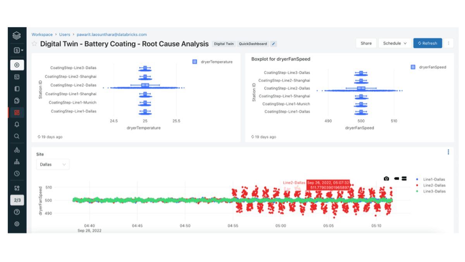Open Search using the magnifier icon
This screenshot has width=465, height=262.
(17, 136)
